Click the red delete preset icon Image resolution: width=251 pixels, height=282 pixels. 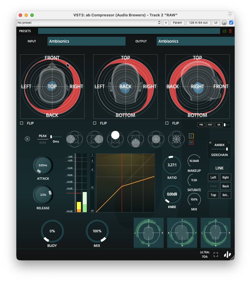(x=230, y=31)
